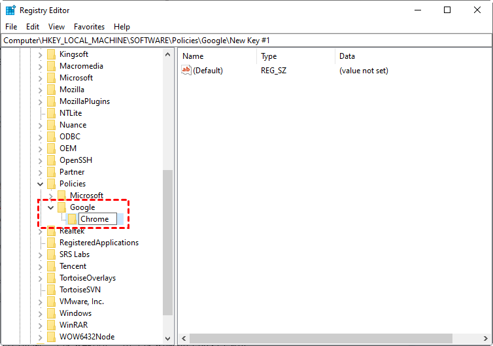Select the (Default) string value icon

(186, 70)
